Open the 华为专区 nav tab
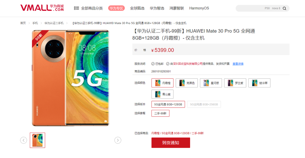305x158 pixels. (x=116, y=8)
